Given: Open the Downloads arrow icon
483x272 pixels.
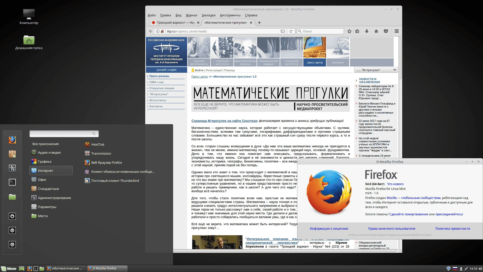Looking at the screenshot, I should (367, 31).
